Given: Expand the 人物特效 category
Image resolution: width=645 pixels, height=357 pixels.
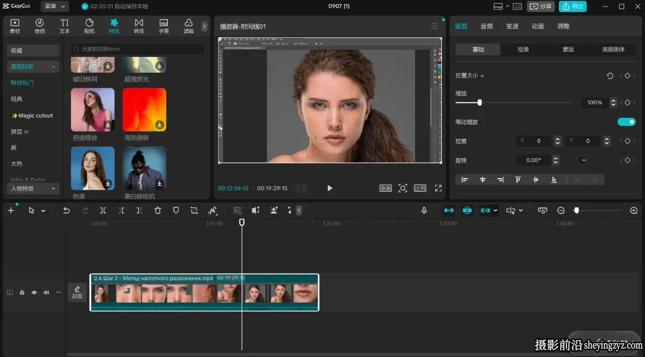Looking at the screenshot, I should (53, 188).
